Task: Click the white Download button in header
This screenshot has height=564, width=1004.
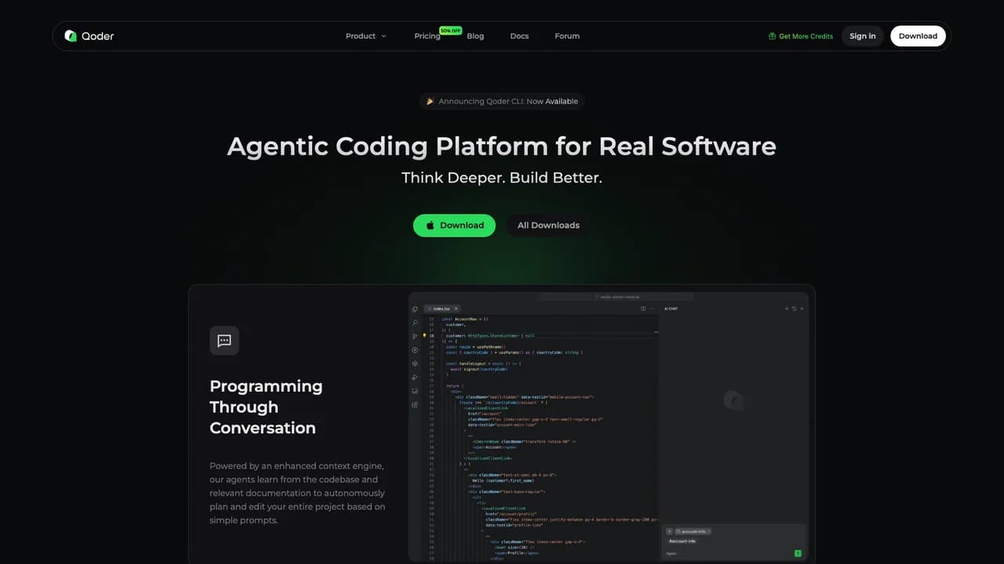Action: [918, 36]
